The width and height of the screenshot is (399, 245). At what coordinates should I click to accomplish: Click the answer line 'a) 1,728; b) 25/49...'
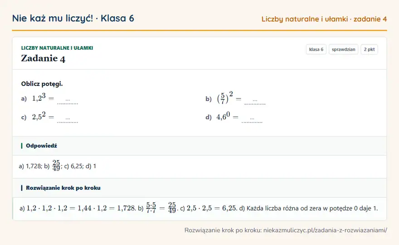pyautogui.click(x=57, y=166)
